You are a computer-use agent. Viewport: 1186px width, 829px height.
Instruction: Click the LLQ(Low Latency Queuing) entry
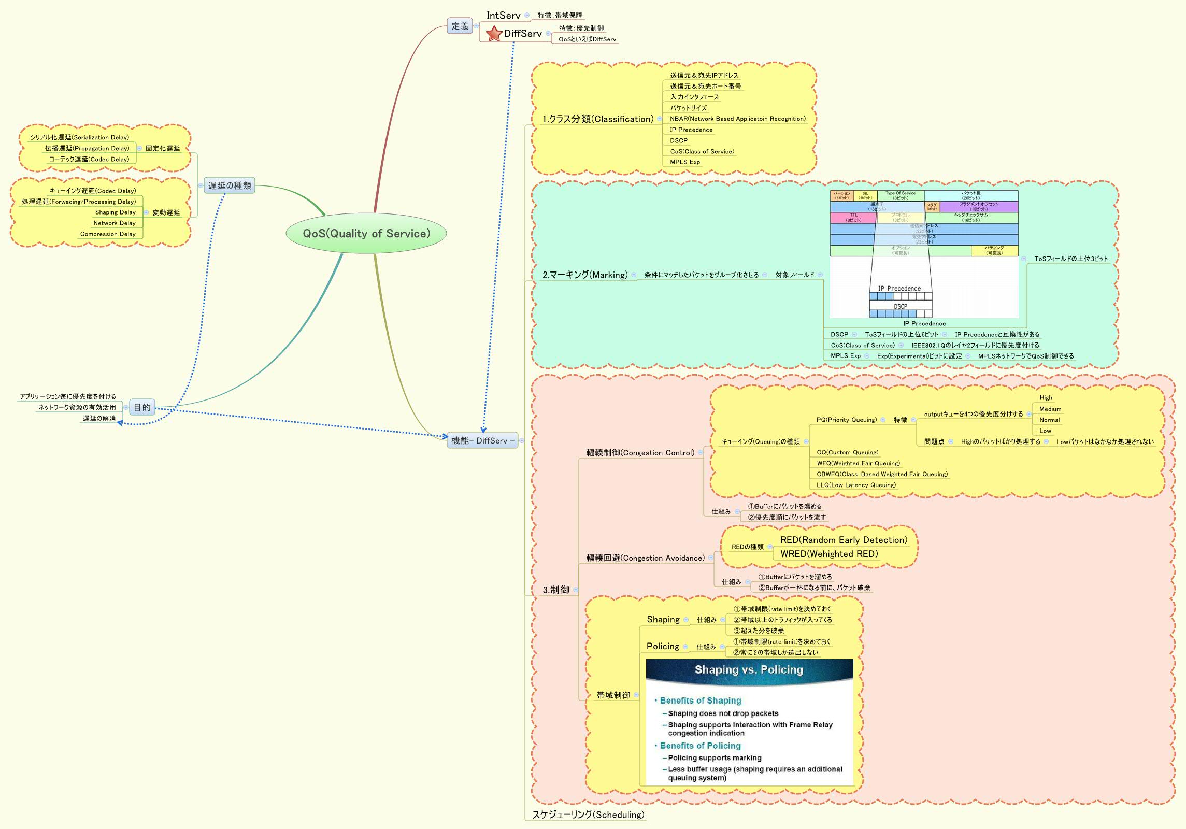(856, 485)
